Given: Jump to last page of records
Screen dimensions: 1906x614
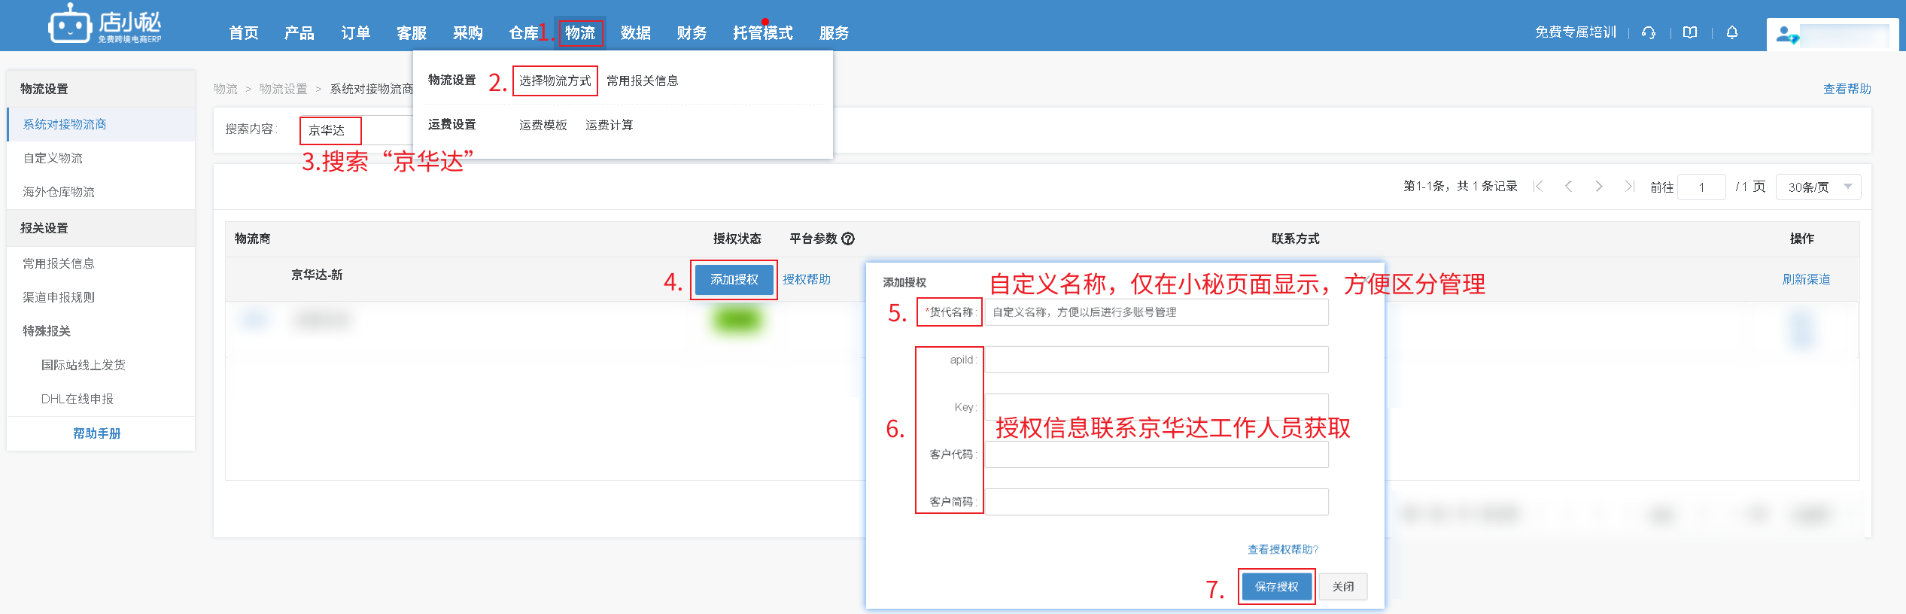Looking at the screenshot, I should pos(1629,187).
